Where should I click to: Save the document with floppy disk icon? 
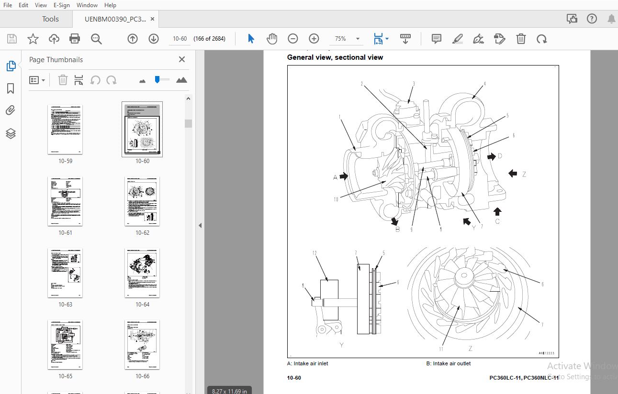(12, 39)
